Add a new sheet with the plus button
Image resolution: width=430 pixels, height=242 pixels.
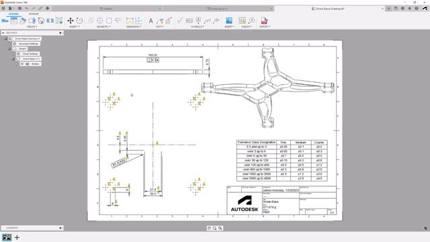pyautogui.click(x=17, y=237)
